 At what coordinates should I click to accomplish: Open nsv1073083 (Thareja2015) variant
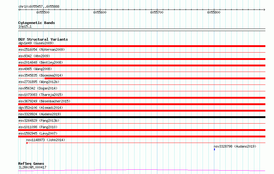(41, 95)
